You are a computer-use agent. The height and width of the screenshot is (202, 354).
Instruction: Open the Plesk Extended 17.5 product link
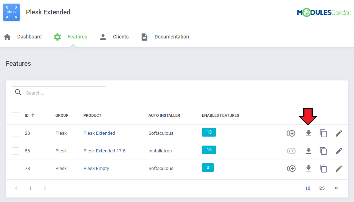click(104, 151)
